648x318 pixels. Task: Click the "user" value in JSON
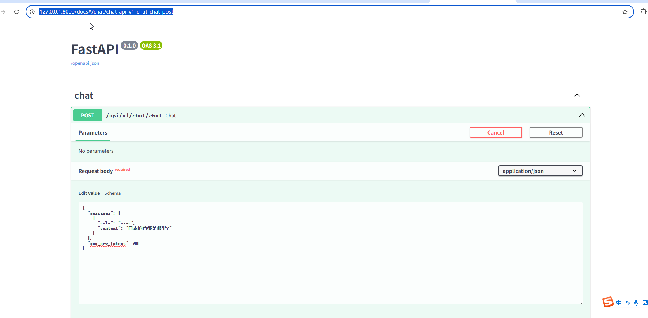[126, 223]
